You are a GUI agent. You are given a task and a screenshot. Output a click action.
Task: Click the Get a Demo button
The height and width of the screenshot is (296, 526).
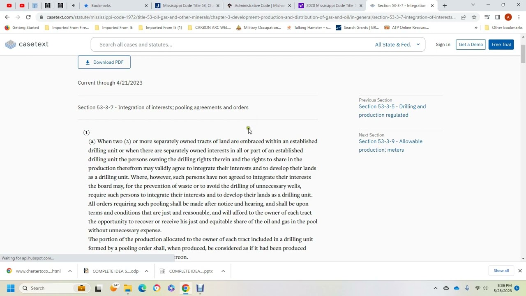tap(471, 44)
